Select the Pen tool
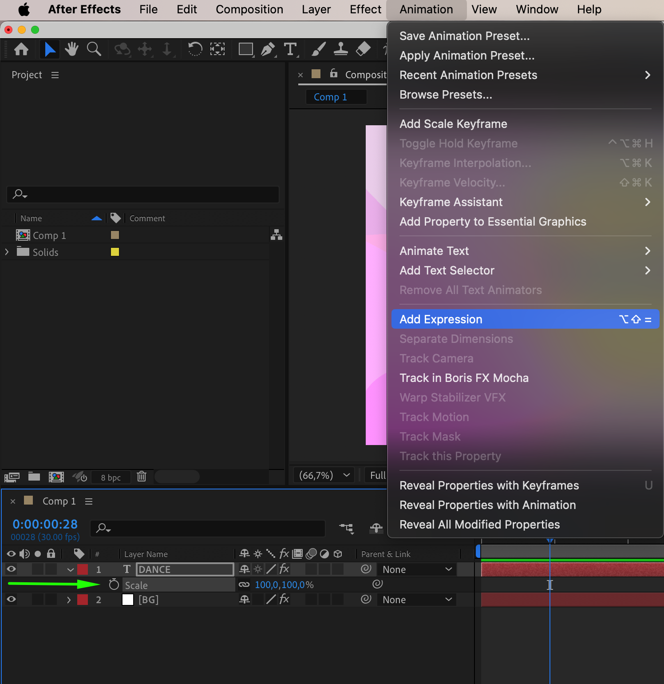The image size is (664, 684). (268, 49)
